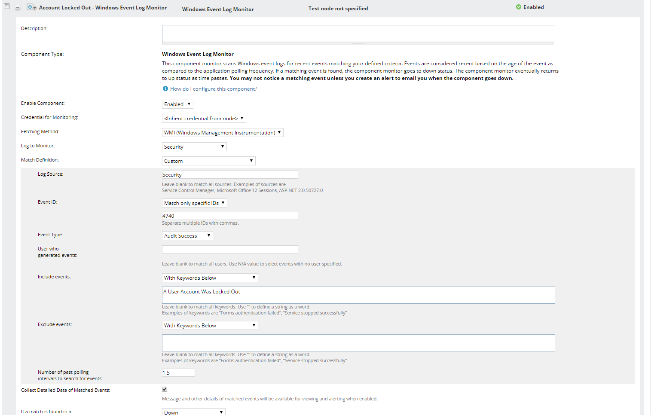Click the green Enabled status icon
Image resolution: width=651 pixels, height=415 pixels.
pos(519,7)
